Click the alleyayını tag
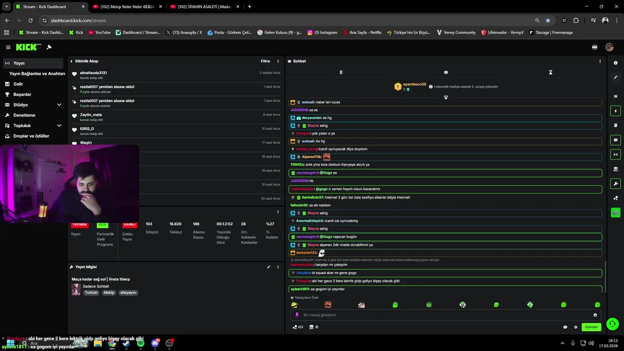Screen dimensions: 624x351 tap(128, 292)
